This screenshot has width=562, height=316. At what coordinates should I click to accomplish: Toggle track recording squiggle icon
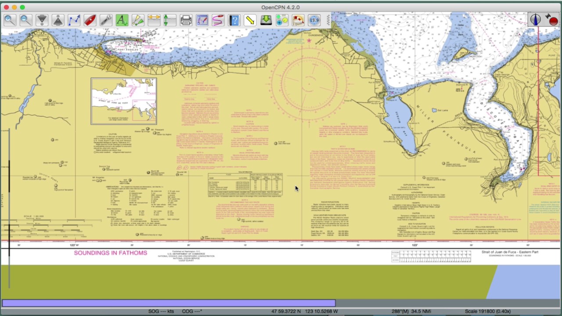(218, 20)
